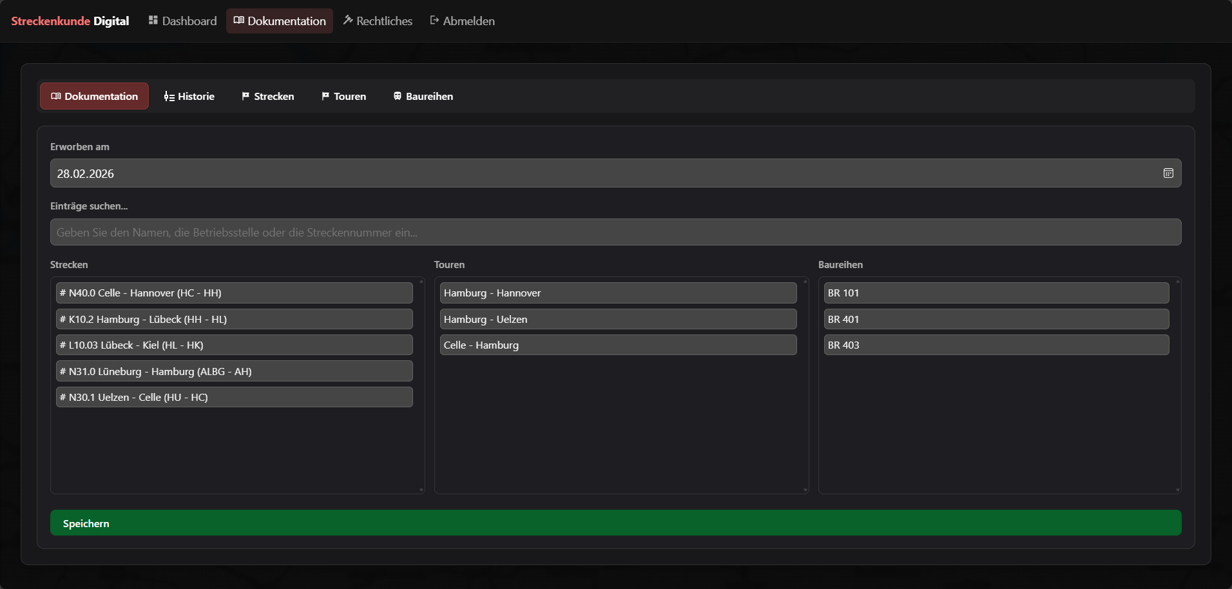
Task: Focus the Einträge suchen search field
Action: (x=615, y=232)
